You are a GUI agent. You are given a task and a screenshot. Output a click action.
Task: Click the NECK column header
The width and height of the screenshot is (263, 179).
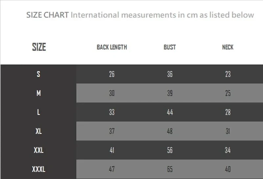[x=228, y=47]
